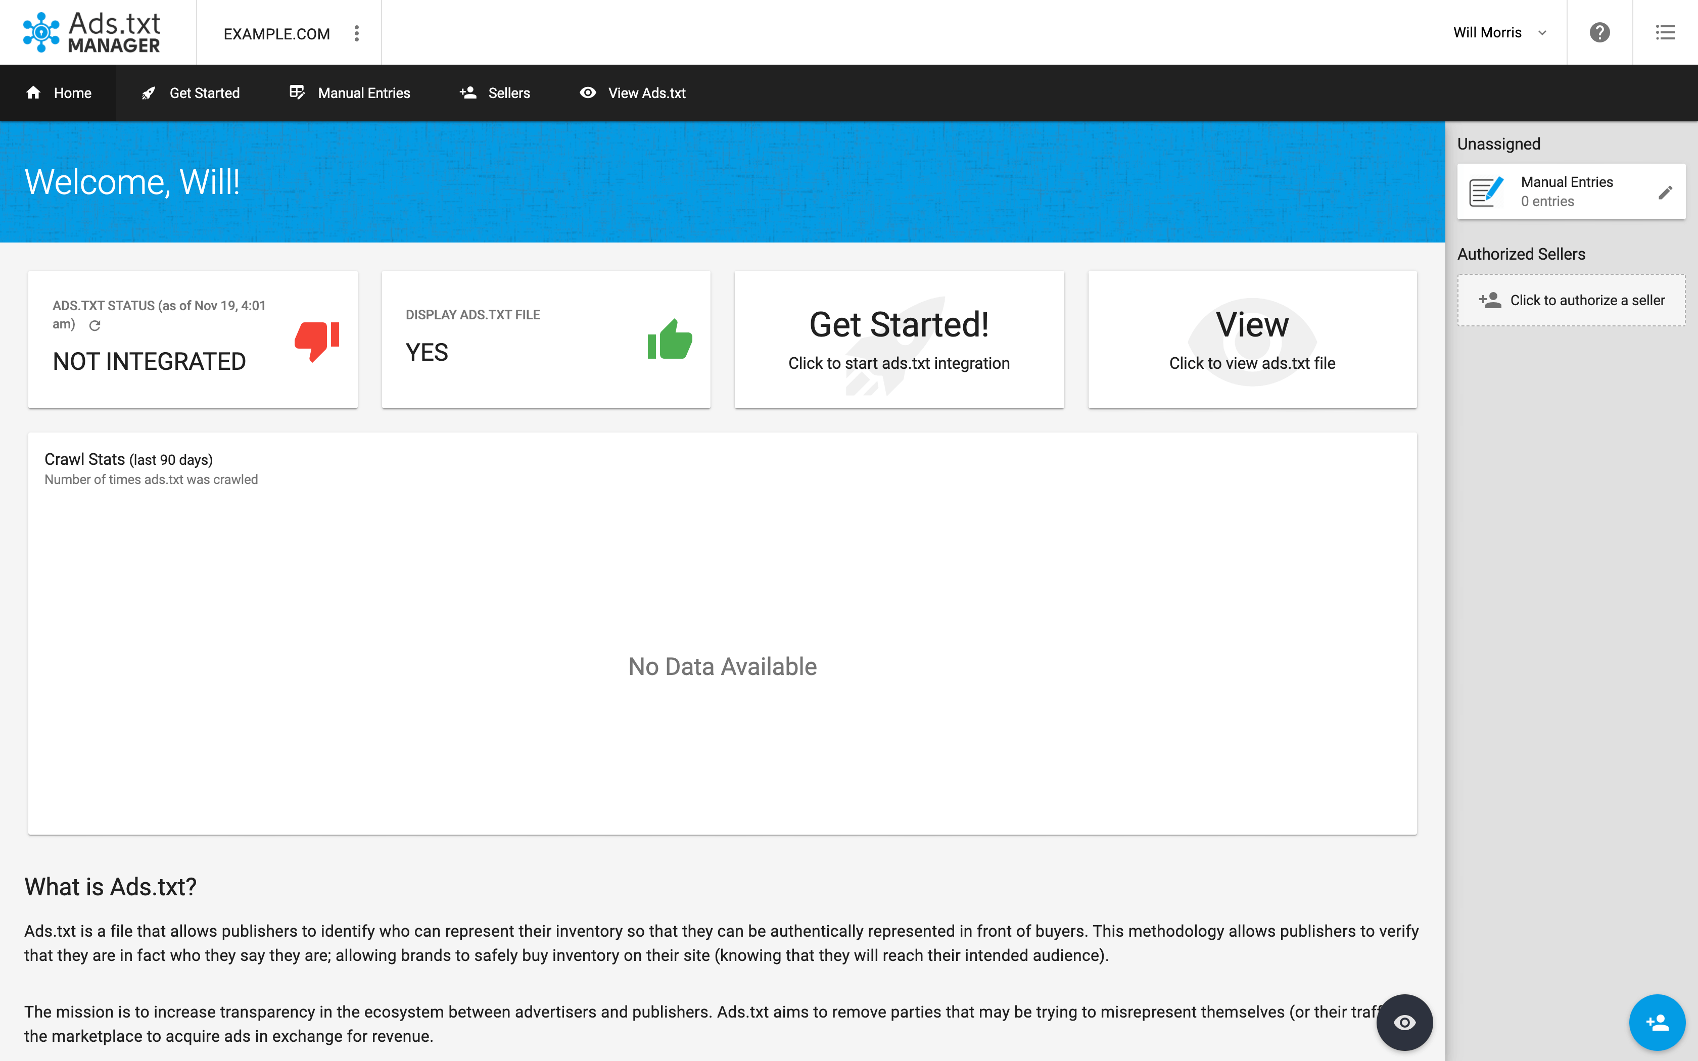
Task: Click the Ads.txt Manager logo
Action: (91, 31)
